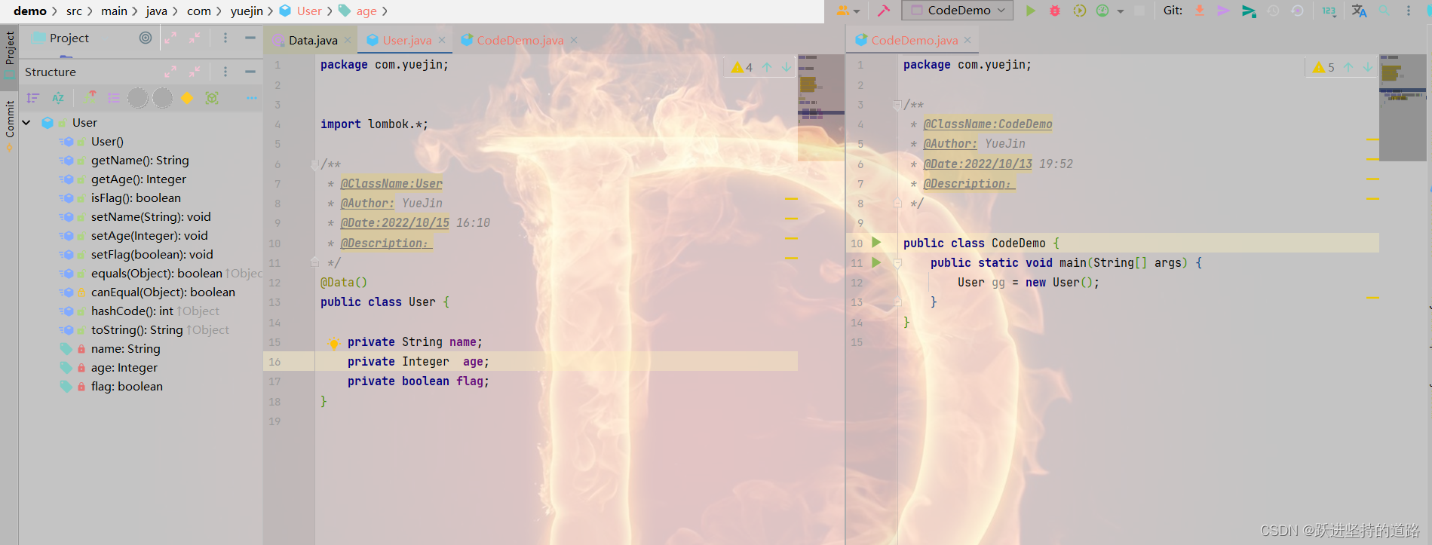
Task: Click the lightbulb beside private String name
Action: pos(333,343)
